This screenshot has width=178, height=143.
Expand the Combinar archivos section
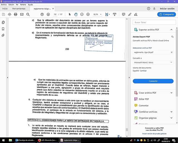(x=171, y=112)
